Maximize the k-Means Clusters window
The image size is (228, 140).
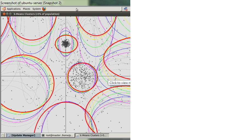tap(10, 14)
